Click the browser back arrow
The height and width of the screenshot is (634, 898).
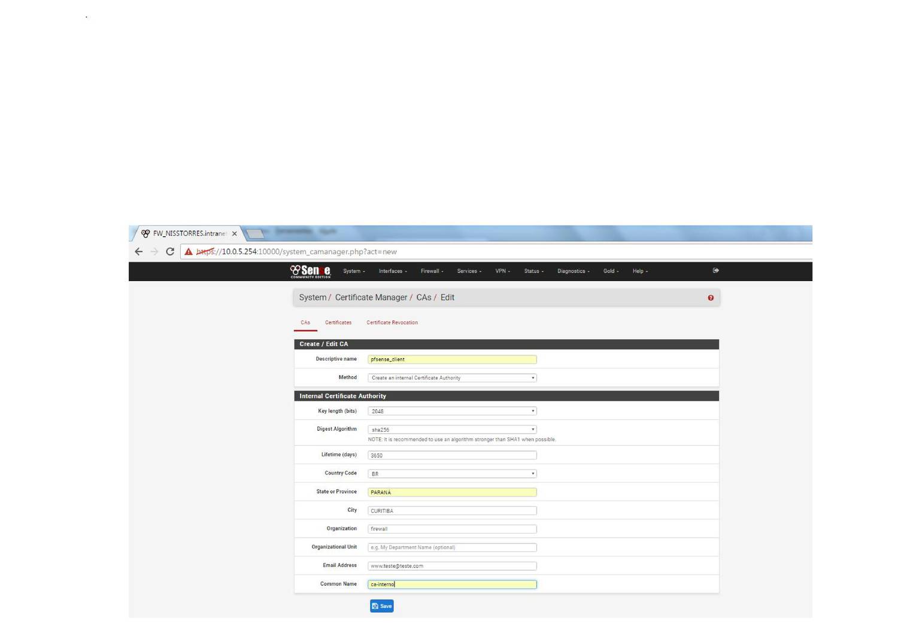point(139,252)
